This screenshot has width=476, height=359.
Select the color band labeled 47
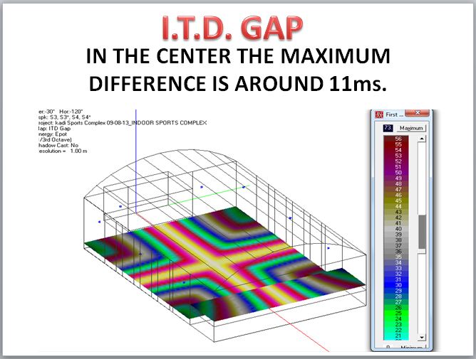(396, 189)
